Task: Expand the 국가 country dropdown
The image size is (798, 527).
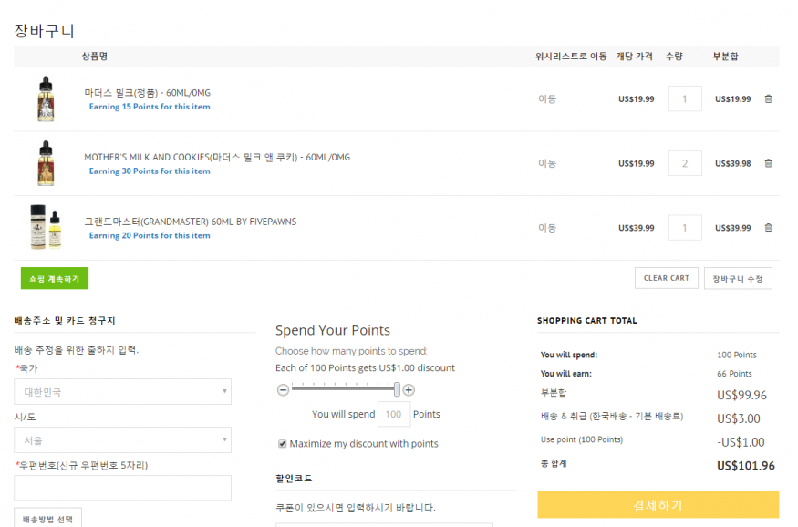Action: click(122, 392)
